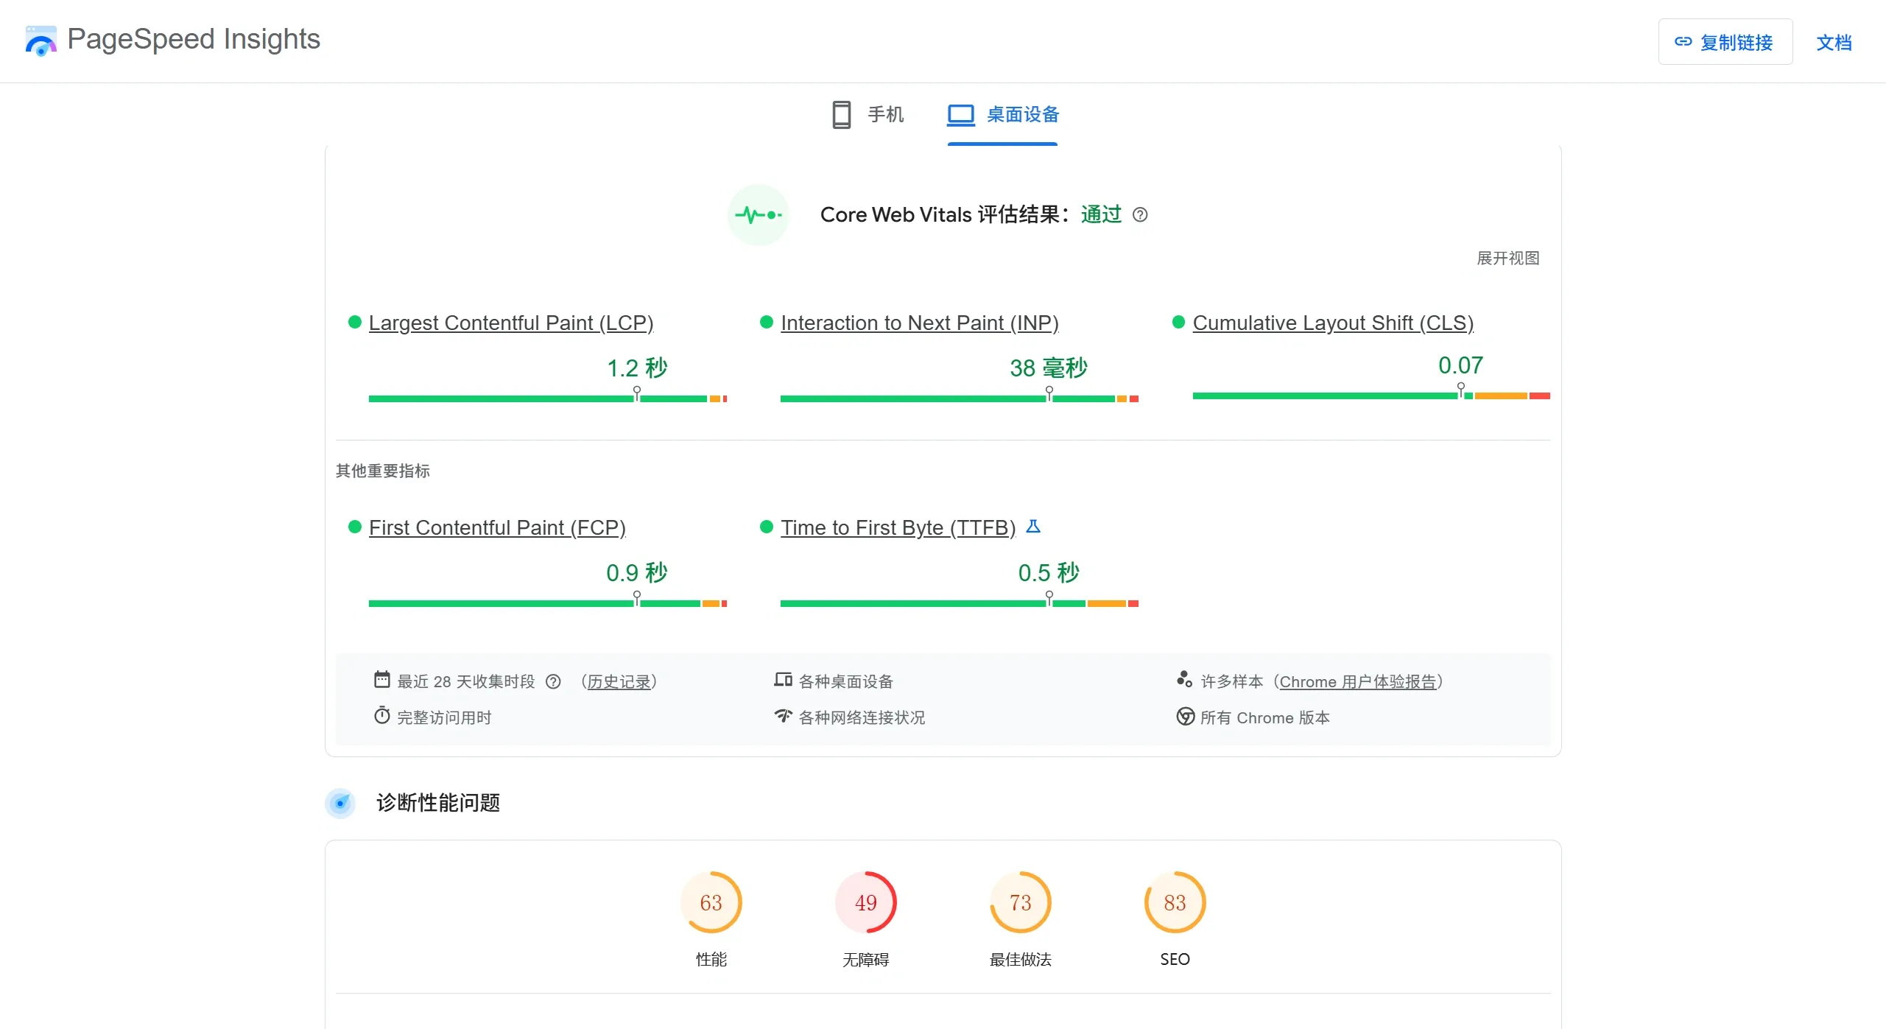The image size is (1886, 1029).
Task: Click the INP value 38 毫秒
Action: (x=1049, y=368)
